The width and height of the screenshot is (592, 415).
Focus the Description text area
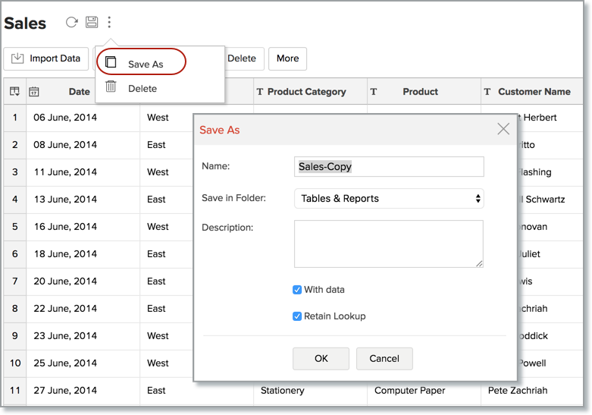click(x=389, y=244)
